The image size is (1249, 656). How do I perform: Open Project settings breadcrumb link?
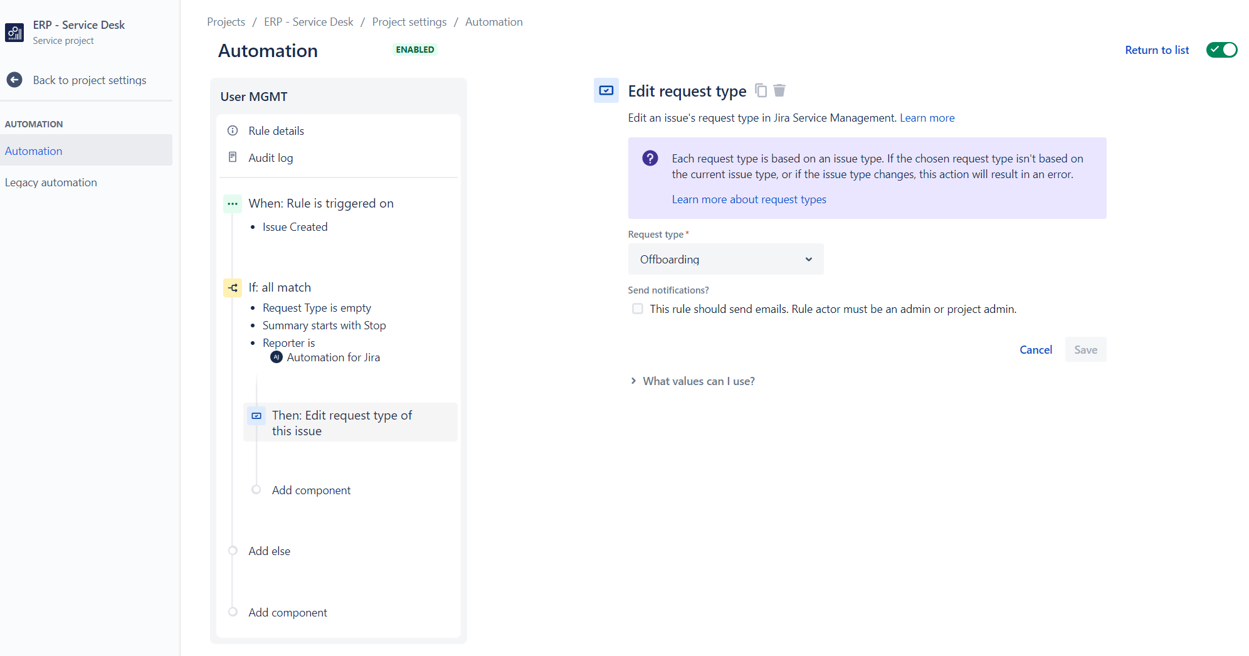point(409,22)
